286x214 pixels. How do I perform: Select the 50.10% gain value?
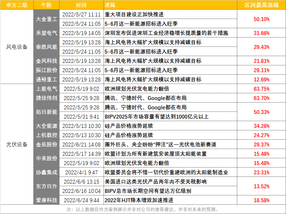point(261,19)
